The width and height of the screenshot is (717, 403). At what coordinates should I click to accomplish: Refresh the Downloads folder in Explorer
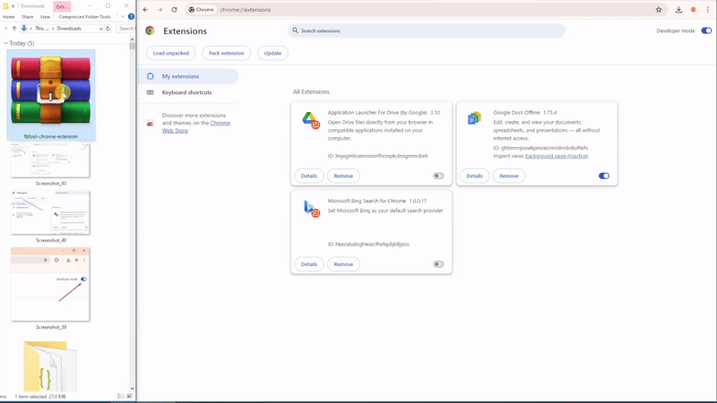pyautogui.click(x=108, y=29)
